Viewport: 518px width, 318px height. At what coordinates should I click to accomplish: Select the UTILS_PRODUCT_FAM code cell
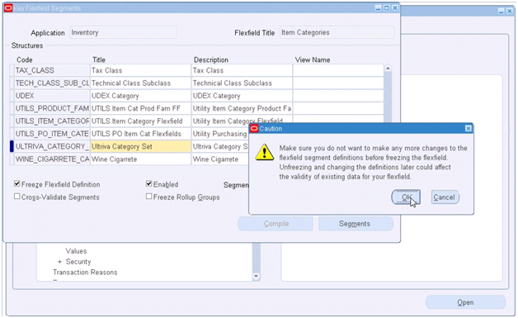click(x=52, y=108)
